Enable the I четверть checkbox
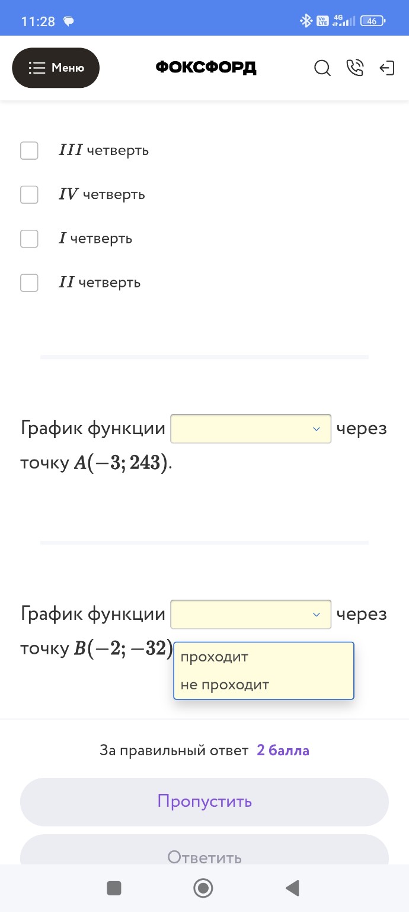The image size is (409, 912). pyautogui.click(x=28, y=238)
